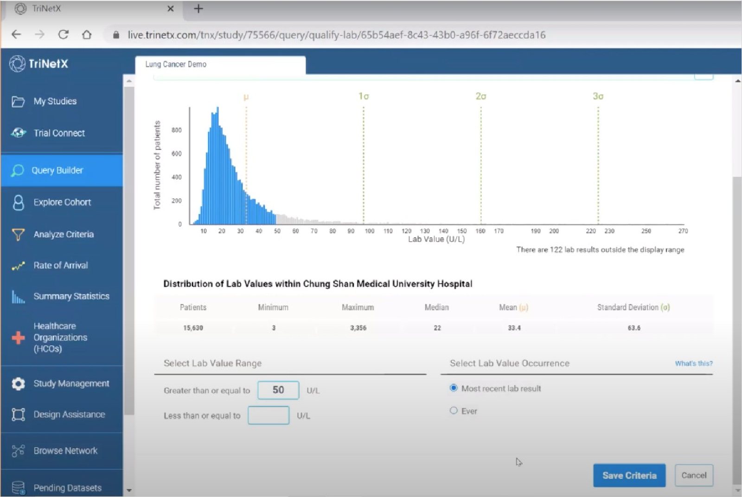This screenshot has height=497, width=742.
Task: Click the 122 lab results outside range note
Action: [x=601, y=249]
